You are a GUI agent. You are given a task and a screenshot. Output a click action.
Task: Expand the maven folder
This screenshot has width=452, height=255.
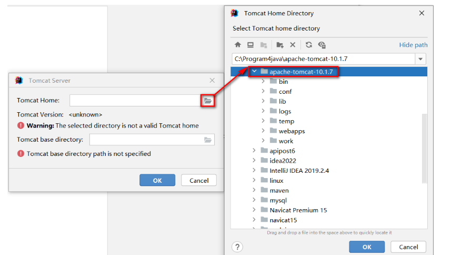pos(254,190)
